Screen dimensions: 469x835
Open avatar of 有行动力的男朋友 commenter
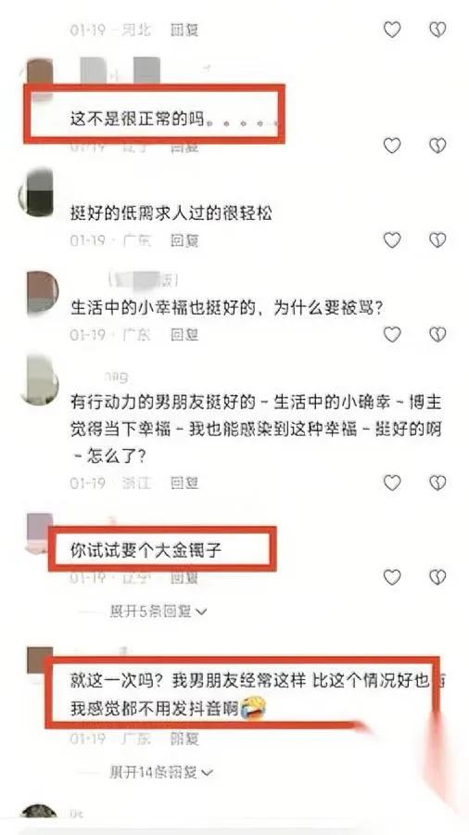click(x=40, y=381)
